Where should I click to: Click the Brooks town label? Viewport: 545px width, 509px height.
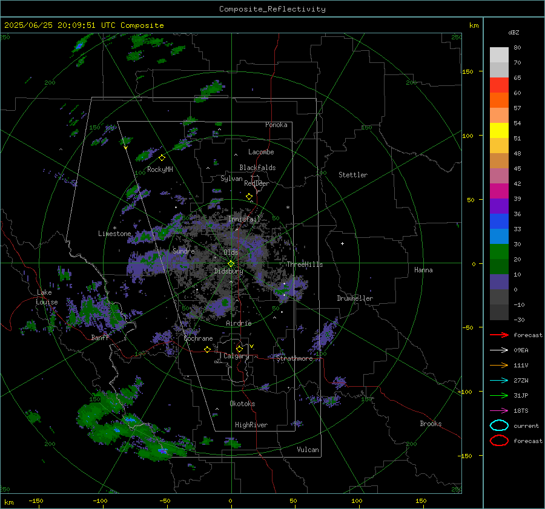pyautogui.click(x=431, y=424)
